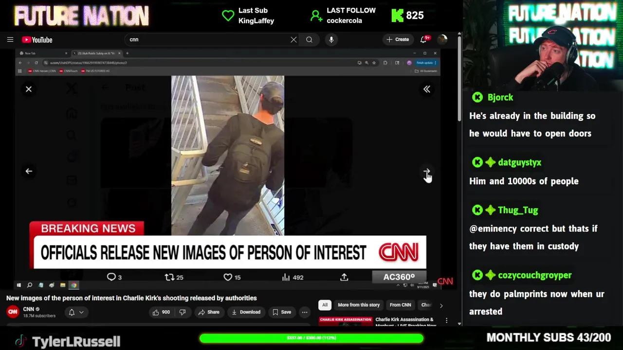The height and width of the screenshot is (350, 623).
Task: Click the post share upload icon
Action: pyautogui.click(x=344, y=277)
